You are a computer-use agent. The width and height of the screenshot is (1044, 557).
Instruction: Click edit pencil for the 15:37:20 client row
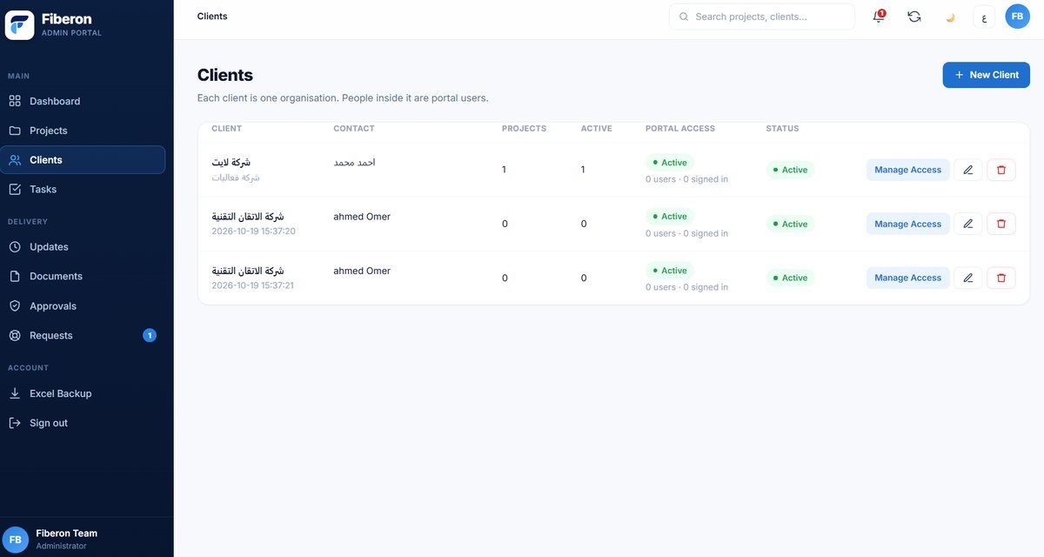(x=968, y=224)
